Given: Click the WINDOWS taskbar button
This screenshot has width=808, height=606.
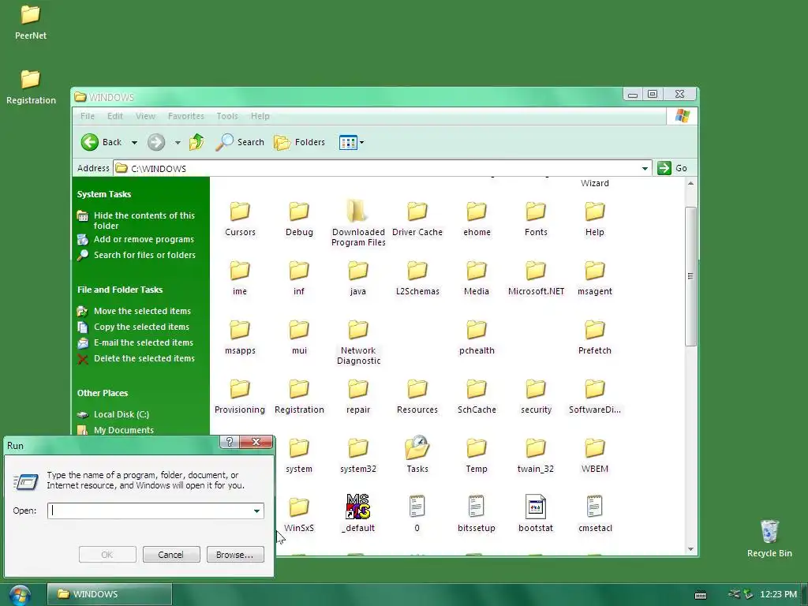Looking at the screenshot, I should pos(109,594).
